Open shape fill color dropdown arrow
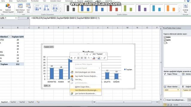The width and height of the screenshot is (191, 107). [x=96, y=58]
